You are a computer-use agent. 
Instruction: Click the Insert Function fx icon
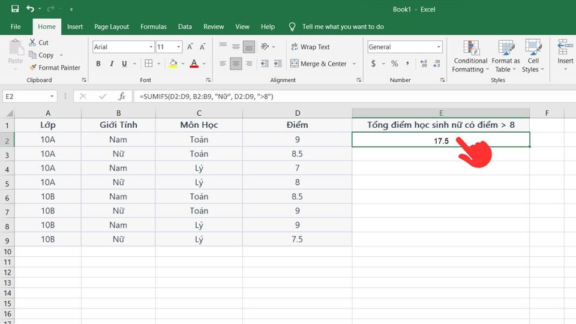[x=122, y=96]
